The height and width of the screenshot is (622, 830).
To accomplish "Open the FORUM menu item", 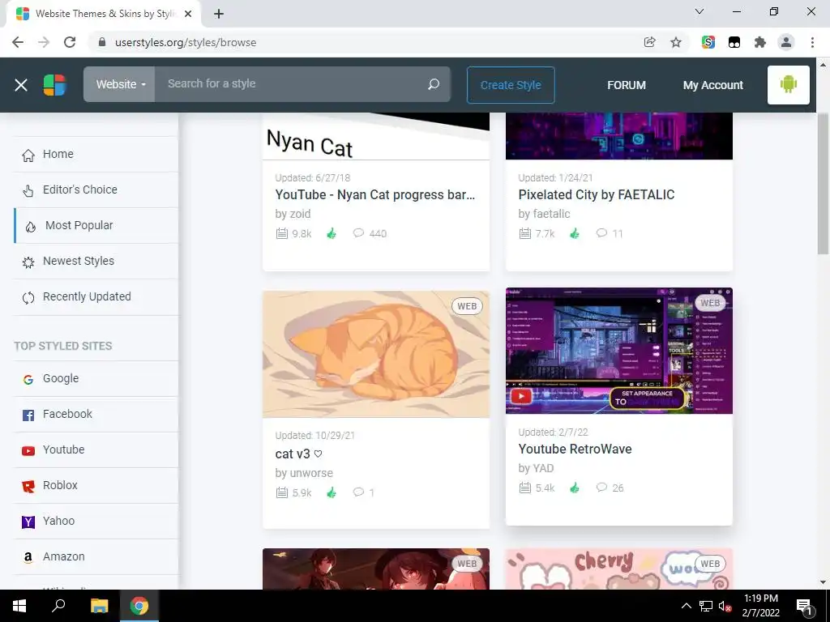I will [627, 85].
